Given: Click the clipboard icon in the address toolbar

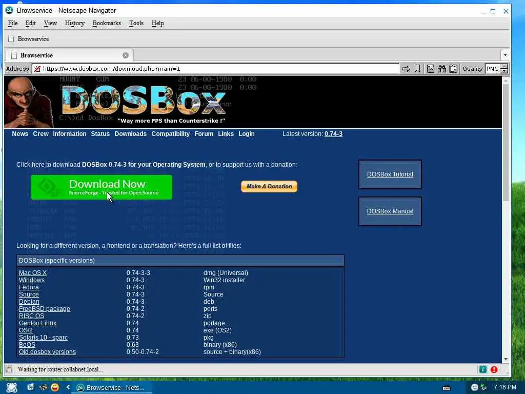Looking at the screenshot, I should point(453,69).
